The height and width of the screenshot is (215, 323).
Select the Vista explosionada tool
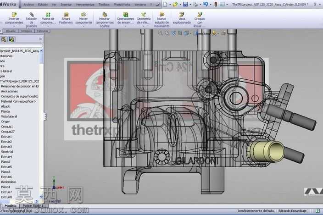click(x=182, y=18)
